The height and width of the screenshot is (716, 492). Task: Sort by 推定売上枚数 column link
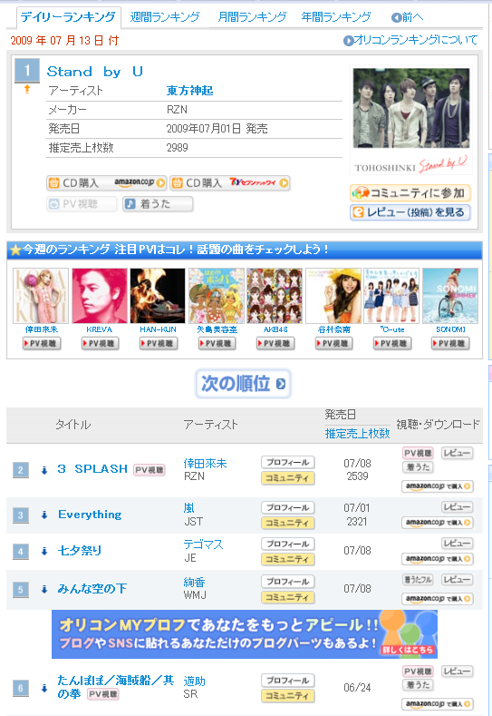[x=358, y=434]
